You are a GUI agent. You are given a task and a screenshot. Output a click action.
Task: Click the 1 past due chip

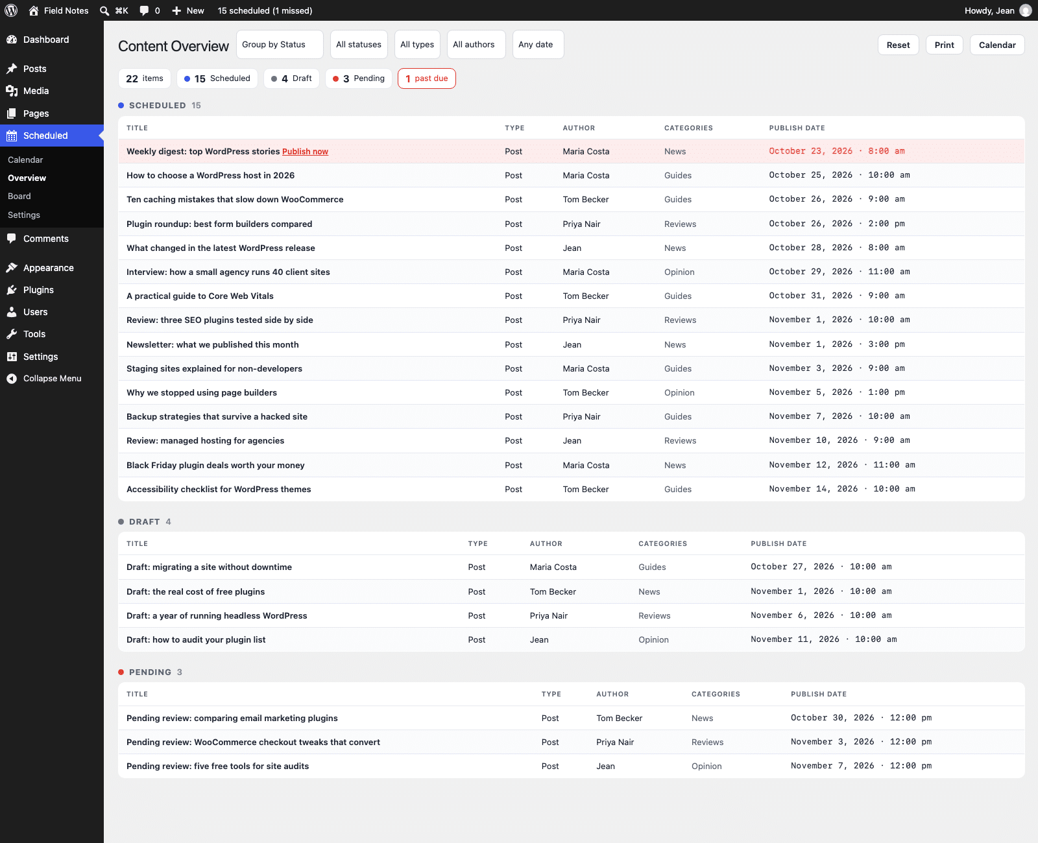point(427,78)
